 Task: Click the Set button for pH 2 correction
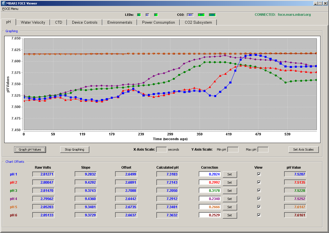tap(230, 183)
